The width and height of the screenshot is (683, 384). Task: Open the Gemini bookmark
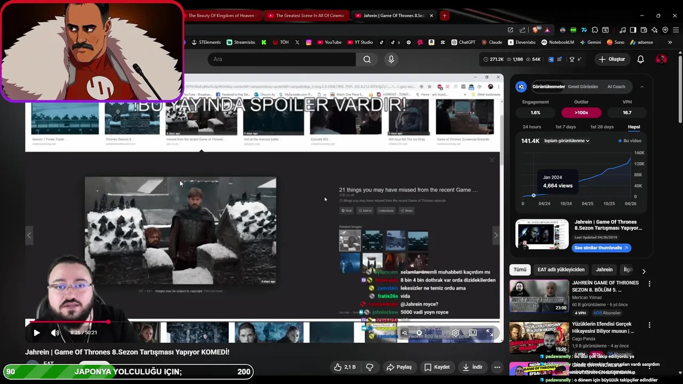tap(590, 42)
